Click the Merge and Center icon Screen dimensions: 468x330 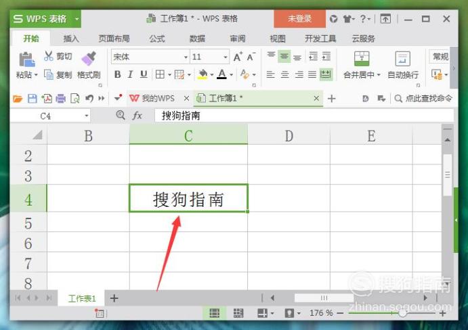tap(362, 58)
